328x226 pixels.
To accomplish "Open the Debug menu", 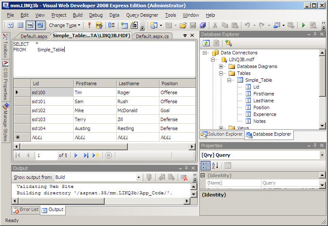I will [96, 15].
